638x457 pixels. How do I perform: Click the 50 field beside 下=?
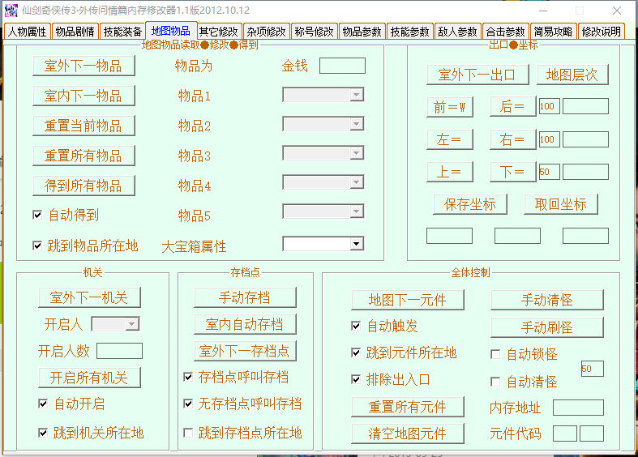pyautogui.click(x=550, y=172)
